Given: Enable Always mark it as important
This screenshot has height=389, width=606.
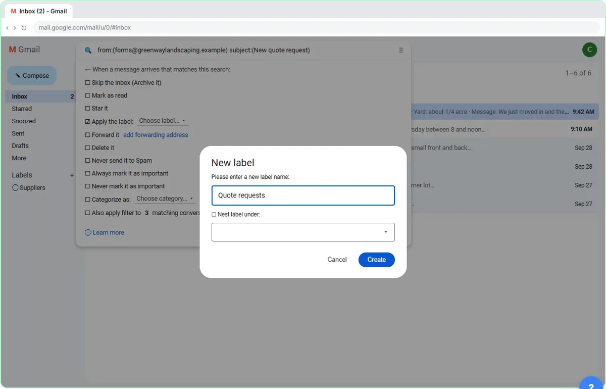Looking at the screenshot, I should 87,173.
